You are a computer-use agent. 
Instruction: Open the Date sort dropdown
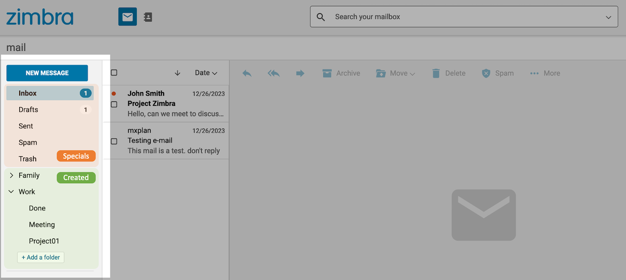click(x=206, y=72)
